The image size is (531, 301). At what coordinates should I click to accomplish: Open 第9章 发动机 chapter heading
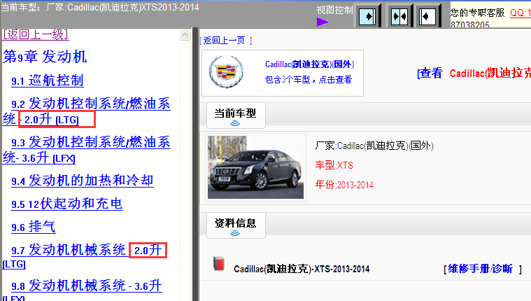[45, 56]
